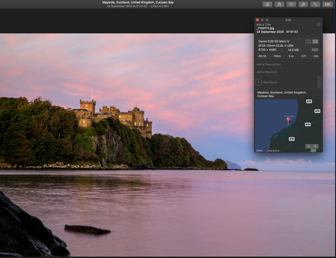Open the Legal link on the map
The width and height of the screenshot is (336, 258).
pos(259,150)
